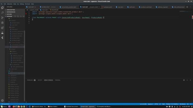Expand the OUTLINE section

(x=15, y=14)
